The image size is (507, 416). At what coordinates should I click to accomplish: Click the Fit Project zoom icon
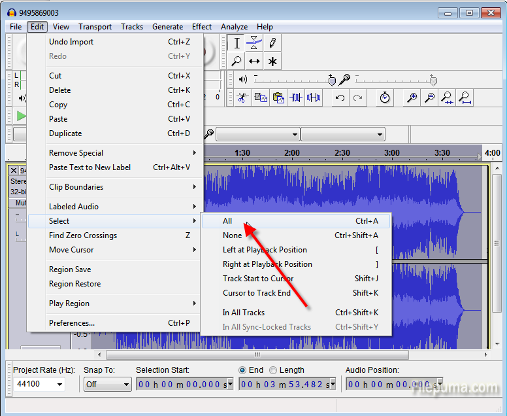click(465, 97)
